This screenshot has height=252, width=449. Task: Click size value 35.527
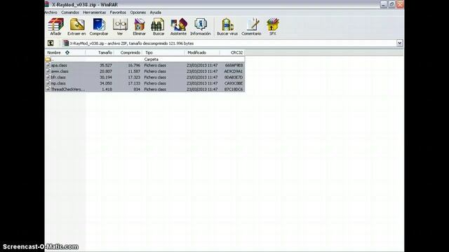point(106,65)
